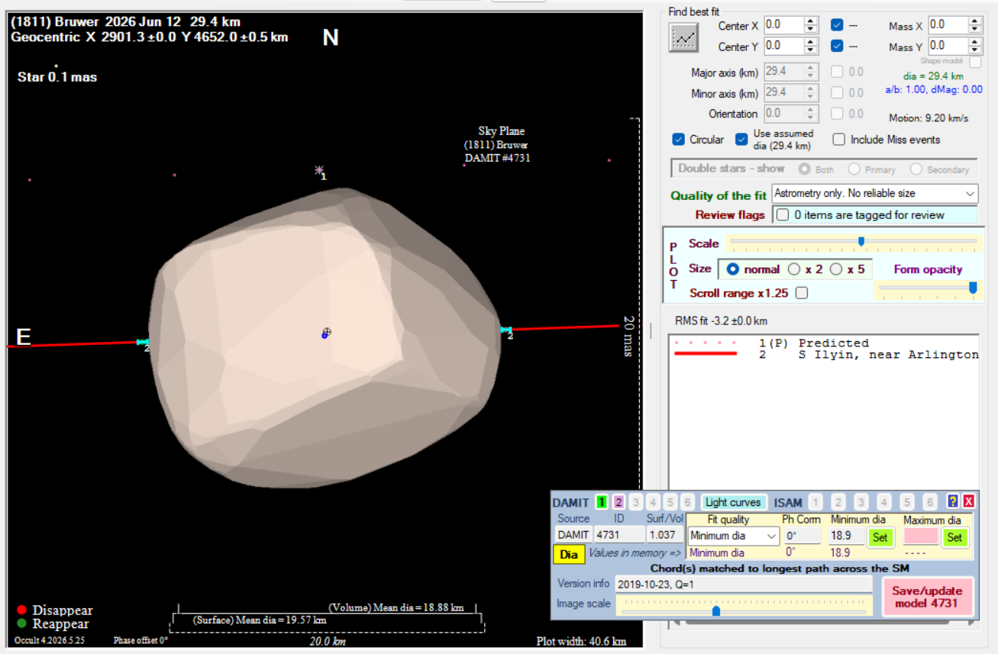This screenshot has width=998, height=654.
Task: Adjust the Form opacity slider handle
Action: tap(973, 287)
